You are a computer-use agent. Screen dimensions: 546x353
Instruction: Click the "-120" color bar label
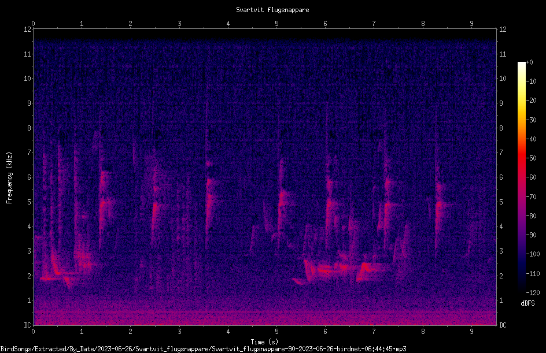[533, 292]
